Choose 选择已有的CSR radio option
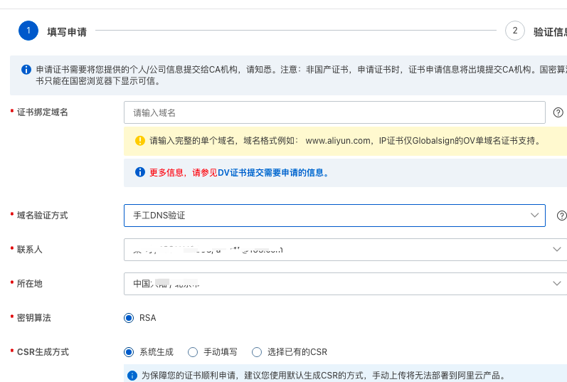Image resolution: width=567 pixels, height=382 pixels. (x=257, y=352)
